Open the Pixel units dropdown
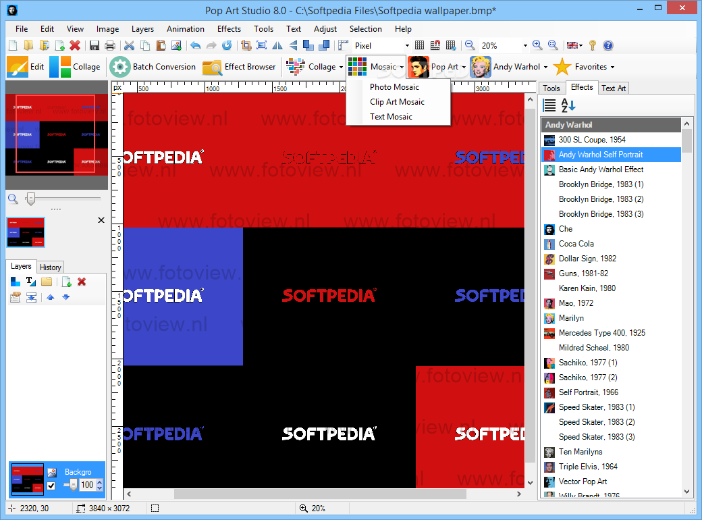Viewport: 702px width, 520px height. [407, 45]
